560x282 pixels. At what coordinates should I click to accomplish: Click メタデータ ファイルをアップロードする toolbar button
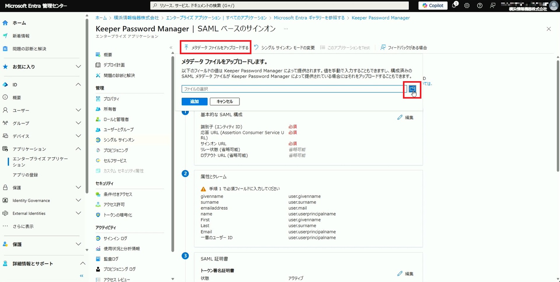[216, 48]
